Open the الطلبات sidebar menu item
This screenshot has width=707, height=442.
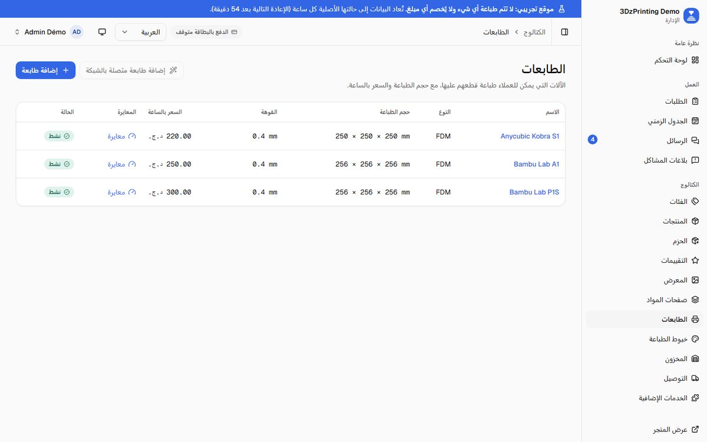(x=644, y=101)
